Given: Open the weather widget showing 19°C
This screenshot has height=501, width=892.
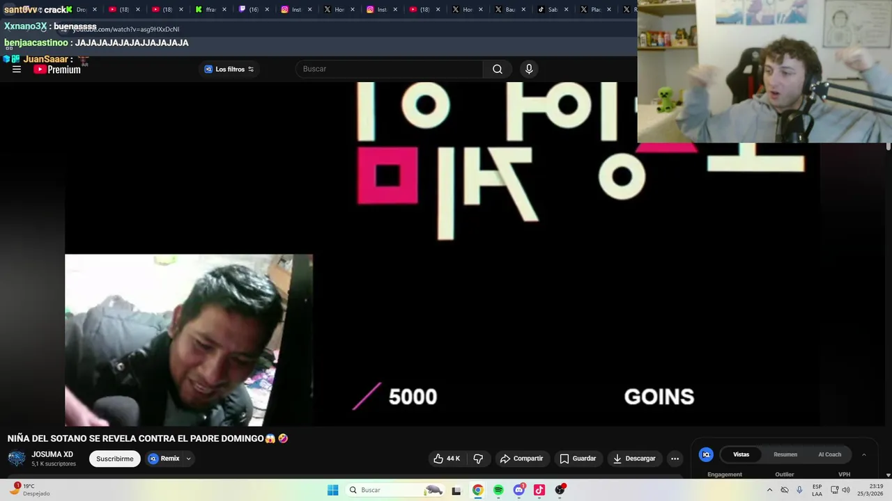Looking at the screenshot, I should pos(31,490).
